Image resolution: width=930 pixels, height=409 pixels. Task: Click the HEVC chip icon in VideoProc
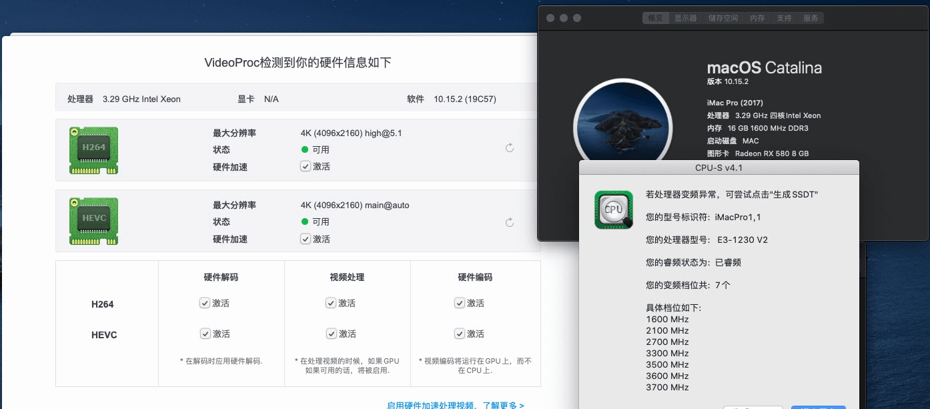click(93, 221)
